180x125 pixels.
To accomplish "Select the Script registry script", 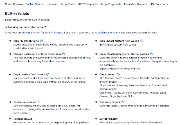I will click(109, 119).
